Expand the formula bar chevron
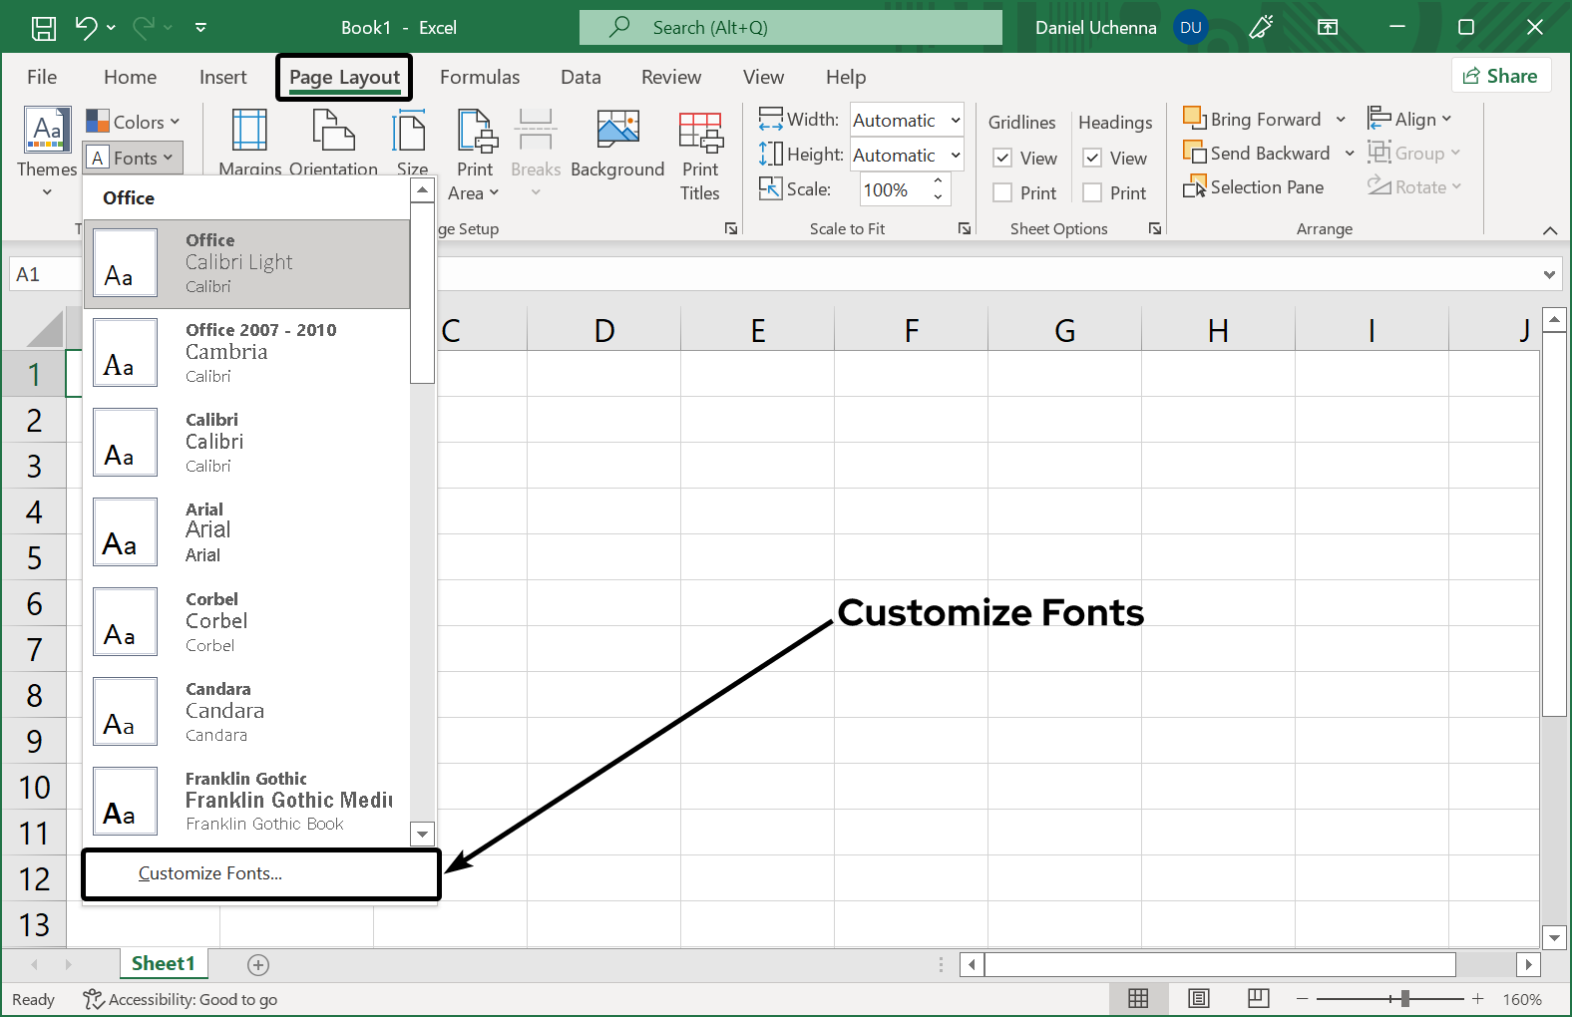 tap(1549, 274)
